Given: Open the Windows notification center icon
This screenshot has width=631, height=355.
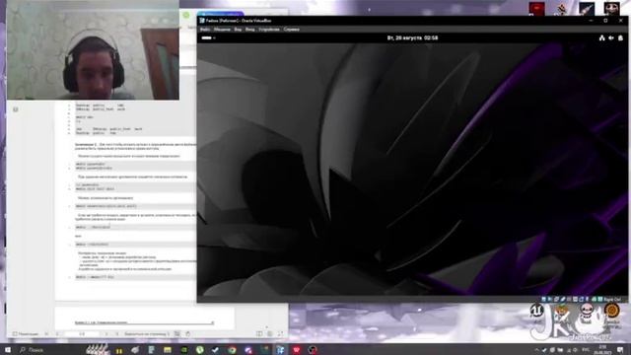Looking at the screenshot, I should tap(620, 350).
